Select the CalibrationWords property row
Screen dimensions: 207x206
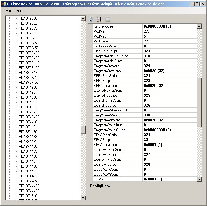pos(145,46)
